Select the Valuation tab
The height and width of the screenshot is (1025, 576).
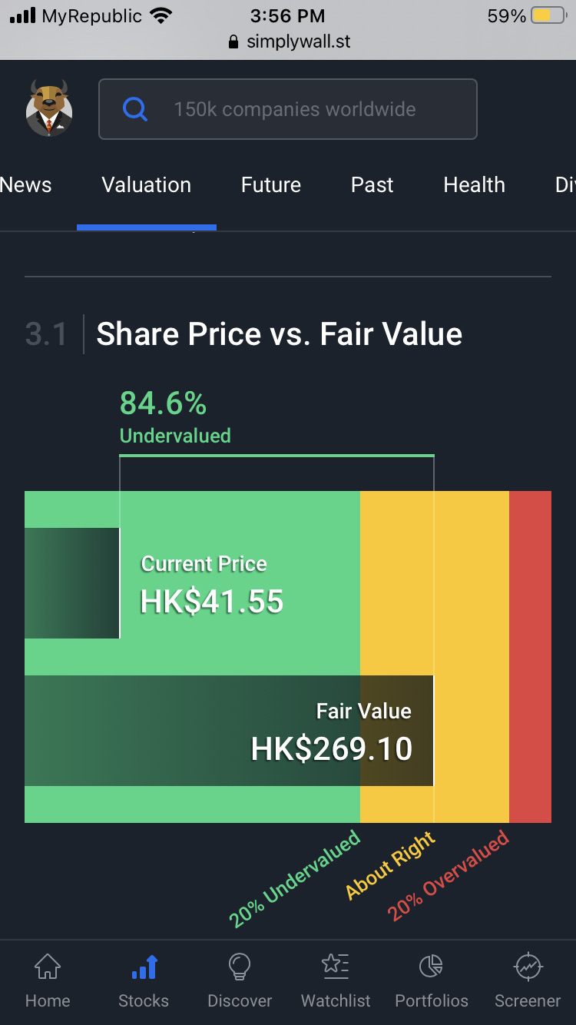147,185
